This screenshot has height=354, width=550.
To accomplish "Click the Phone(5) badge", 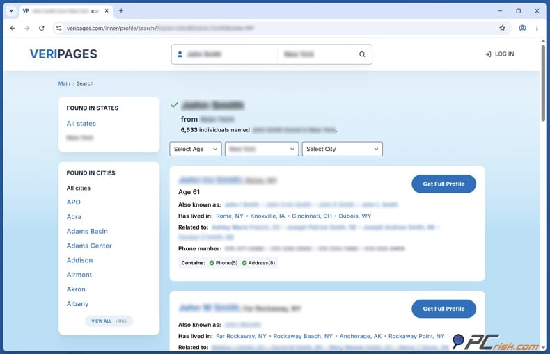I will (223, 262).
